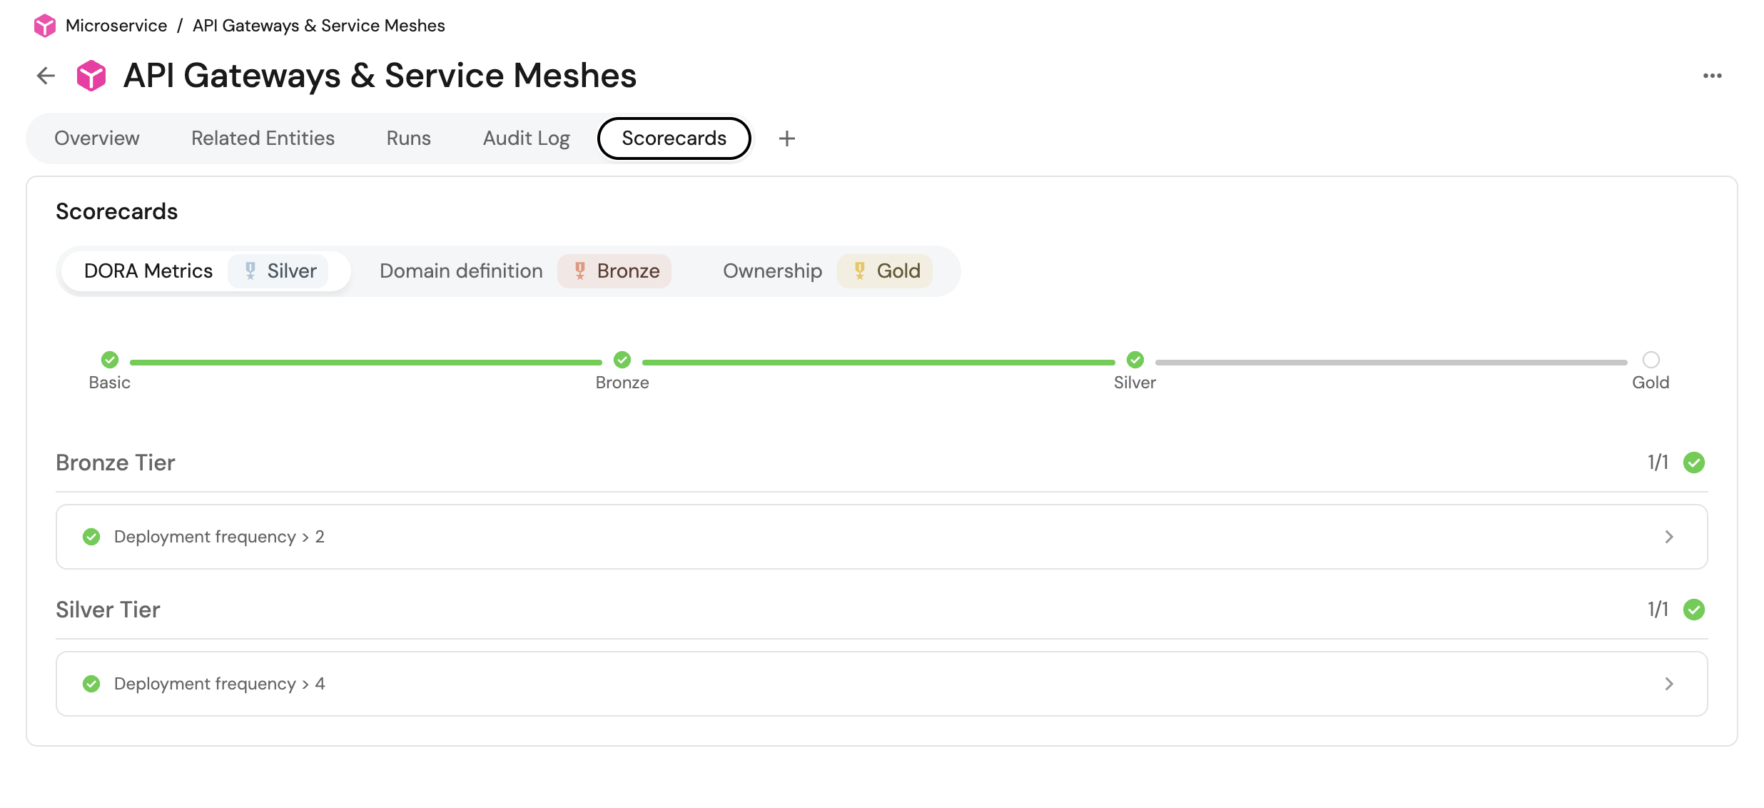Screen dimensions: 1764x808
Task: Click the back arrow icon
Action: (46, 76)
